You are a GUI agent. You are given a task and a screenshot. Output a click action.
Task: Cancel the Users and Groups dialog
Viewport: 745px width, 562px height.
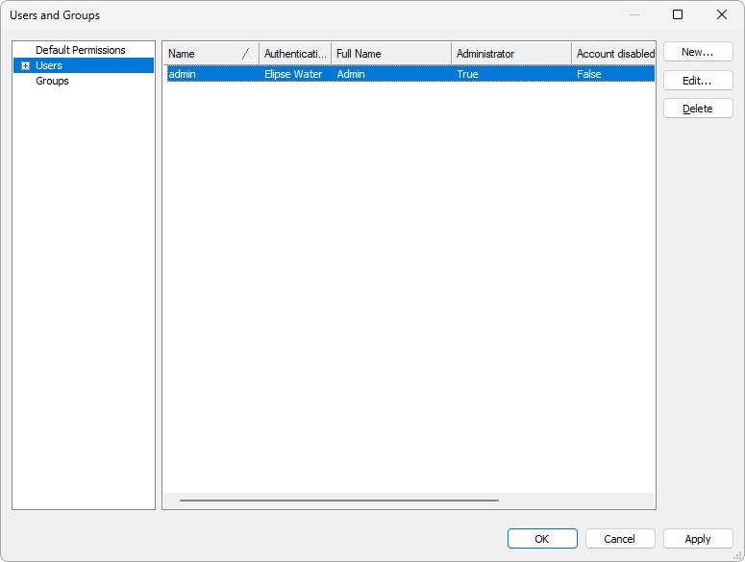coord(620,539)
